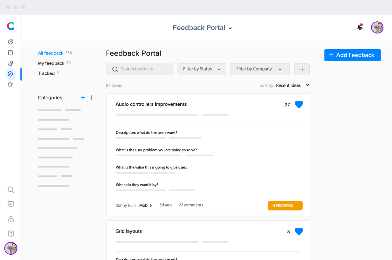
Task: Toggle heart vote on Grid layouts
Action: [x=299, y=232]
